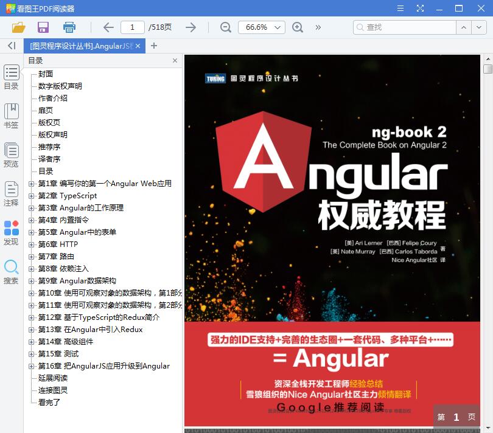
Task: Open 推荐序 outline entry
Action: [x=49, y=147]
